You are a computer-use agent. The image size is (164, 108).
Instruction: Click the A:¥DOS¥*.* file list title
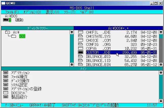pyautogui.click(x=118, y=28)
